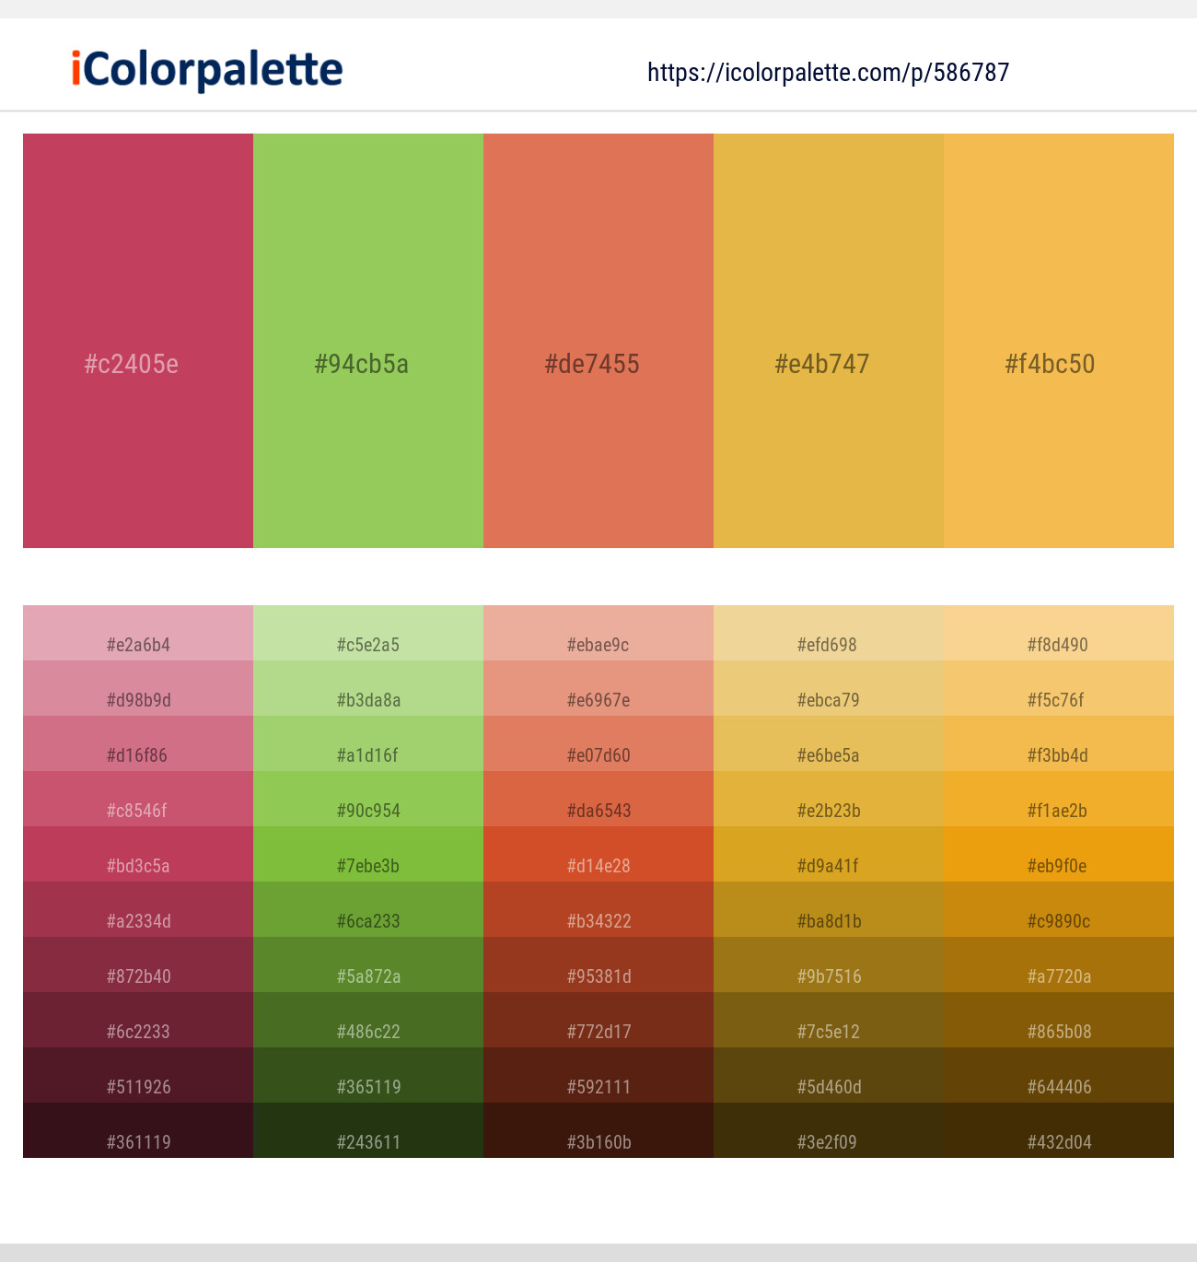Select the #efd698 pale yellow shade
1197x1262 pixels.
click(828, 645)
